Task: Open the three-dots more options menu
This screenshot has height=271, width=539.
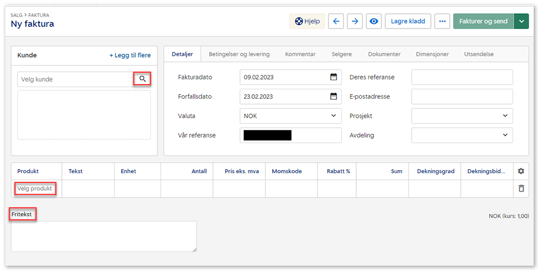Action: [442, 21]
